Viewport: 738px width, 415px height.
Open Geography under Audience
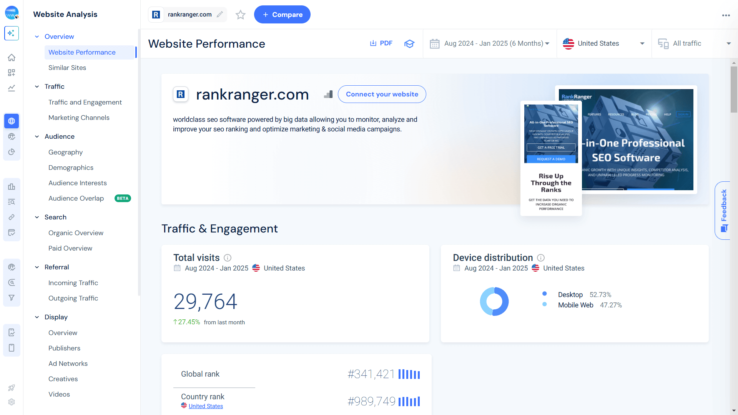pos(65,152)
